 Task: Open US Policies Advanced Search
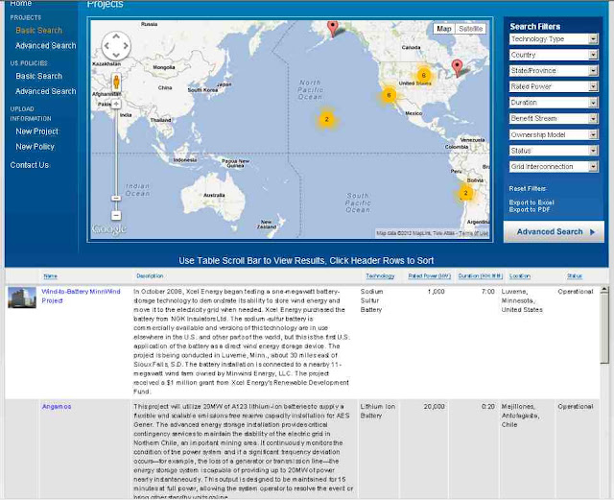tap(46, 91)
